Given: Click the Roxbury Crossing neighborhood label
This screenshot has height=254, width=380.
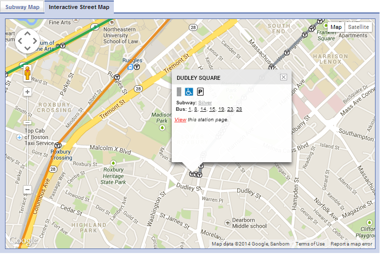Looking at the screenshot, I should point(54,107).
